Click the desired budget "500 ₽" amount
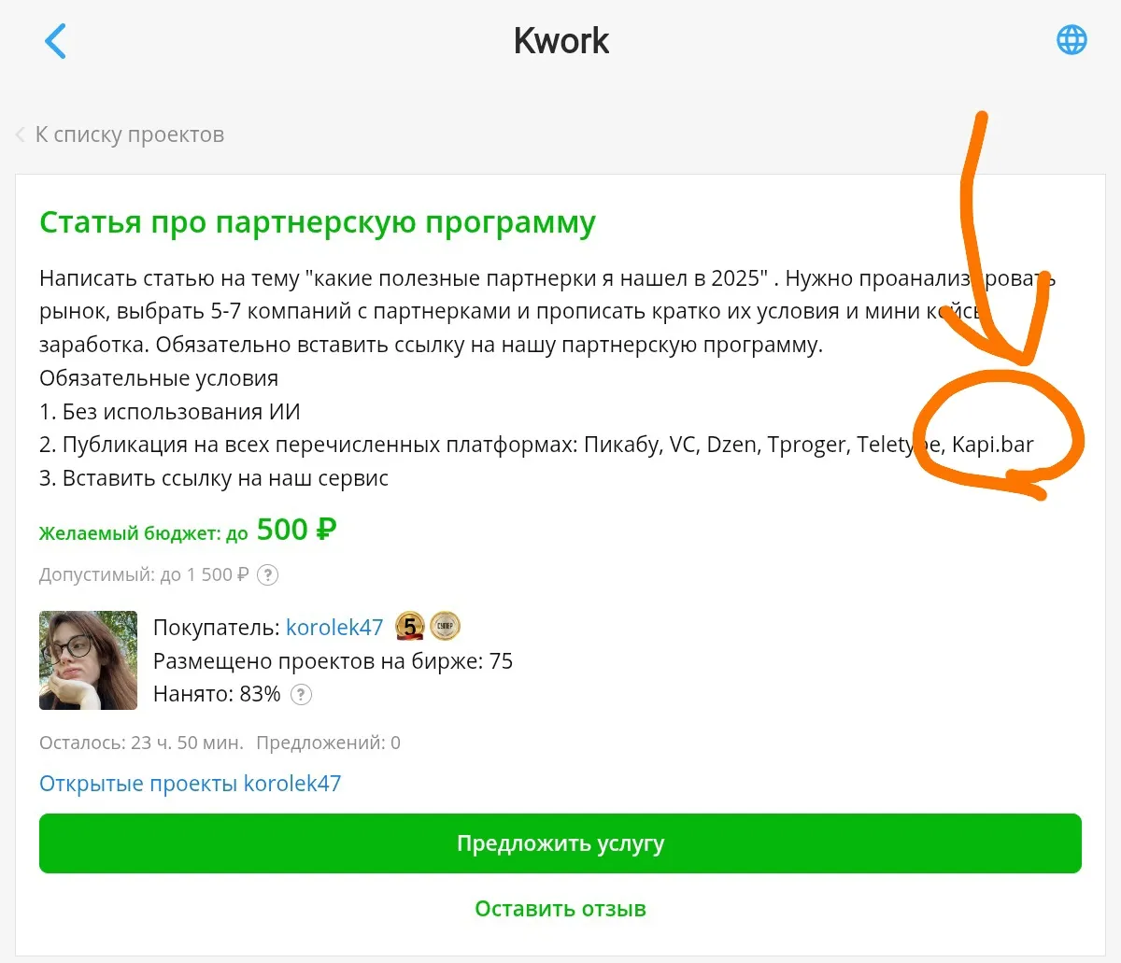The image size is (1121, 963). click(x=296, y=530)
